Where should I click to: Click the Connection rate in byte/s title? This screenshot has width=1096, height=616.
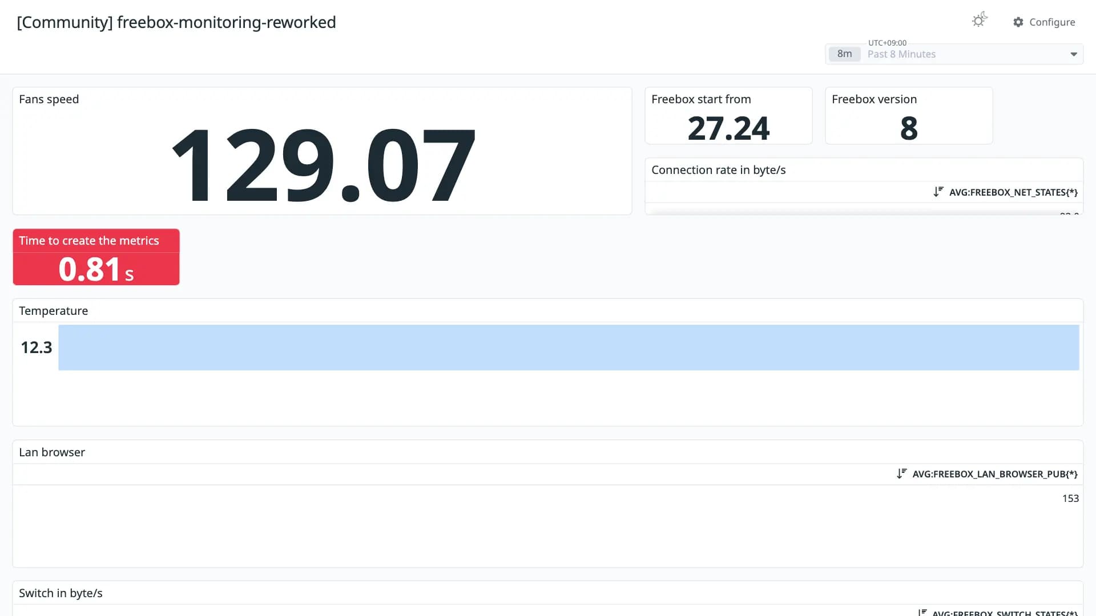[x=718, y=170]
